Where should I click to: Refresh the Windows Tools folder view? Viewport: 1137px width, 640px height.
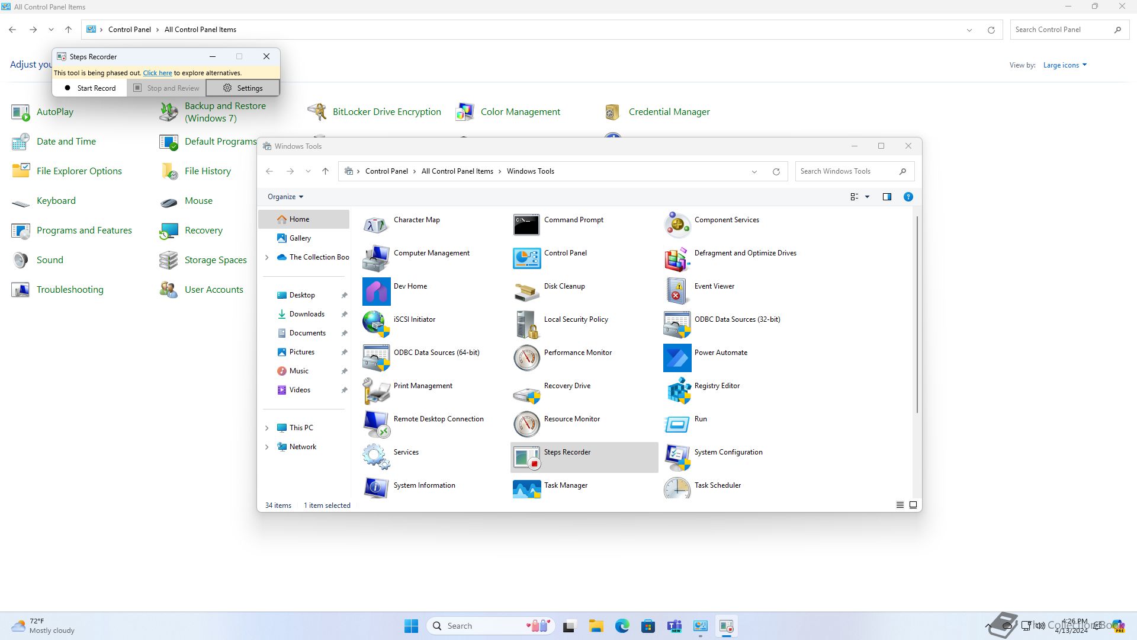776,171
